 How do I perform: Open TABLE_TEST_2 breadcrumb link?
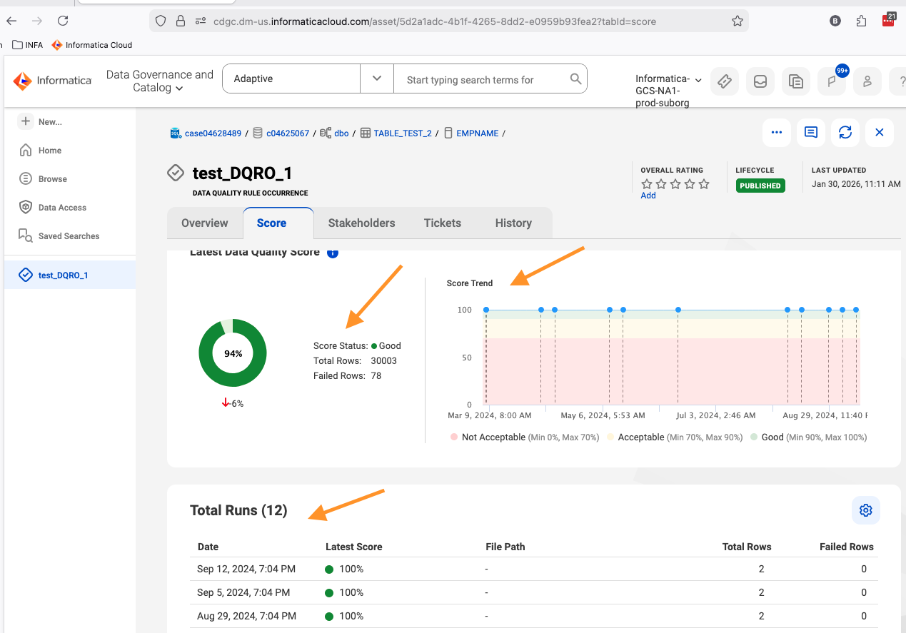pos(403,133)
